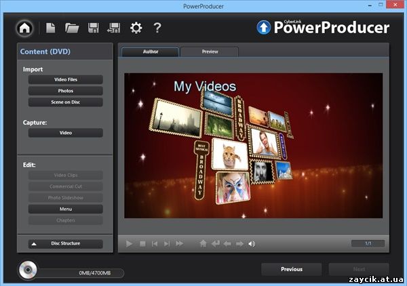Close the PowerProducer window
The image size is (407, 286).
395,5
